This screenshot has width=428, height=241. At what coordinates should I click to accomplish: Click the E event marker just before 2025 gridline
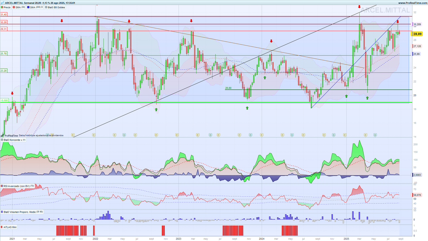(345, 135)
